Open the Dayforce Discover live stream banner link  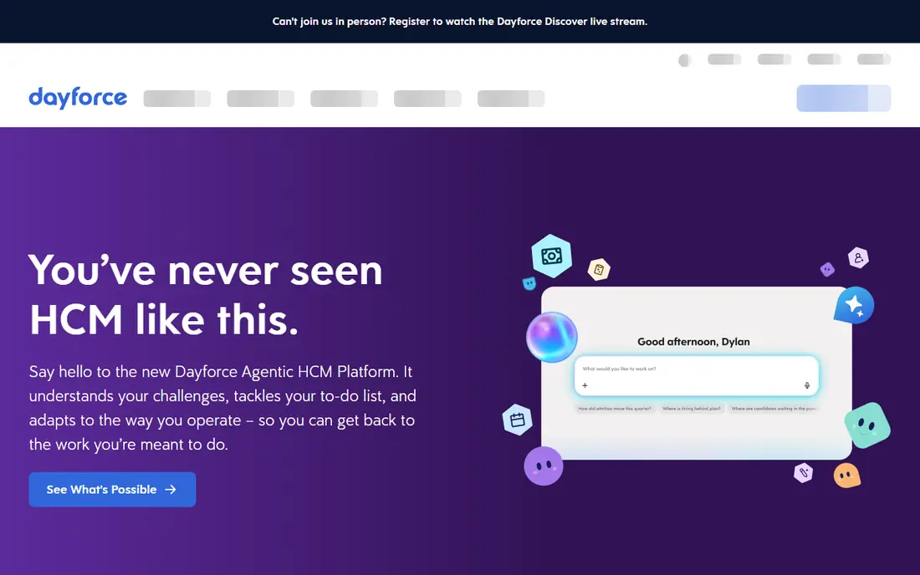pos(459,22)
